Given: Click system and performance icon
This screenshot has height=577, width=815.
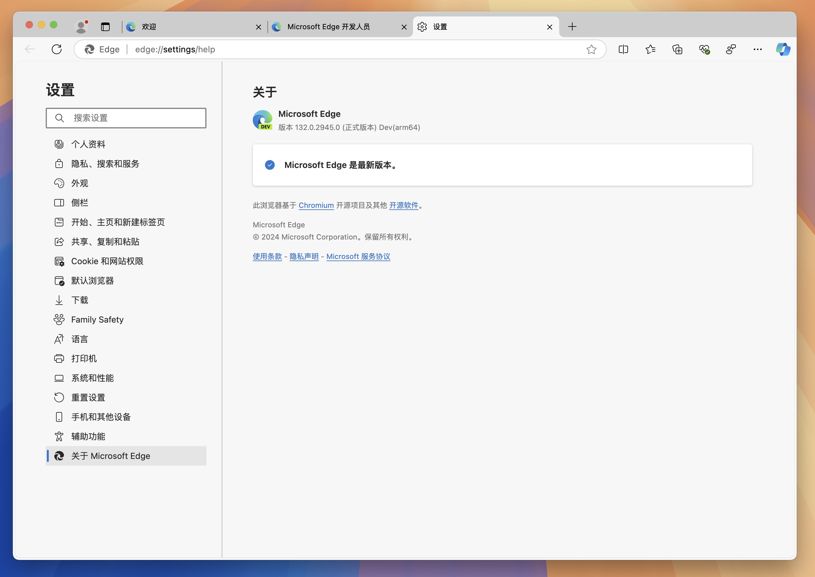Looking at the screenshot, I should click(x=59, y=378).
